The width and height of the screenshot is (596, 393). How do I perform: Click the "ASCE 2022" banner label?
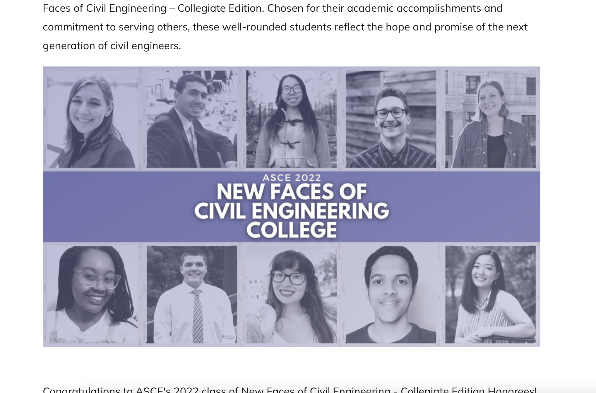(291, 178)
